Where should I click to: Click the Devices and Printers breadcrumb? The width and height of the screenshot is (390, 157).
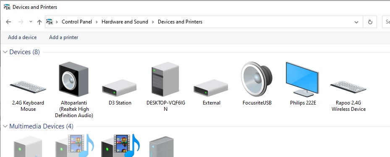click(180, 22)
